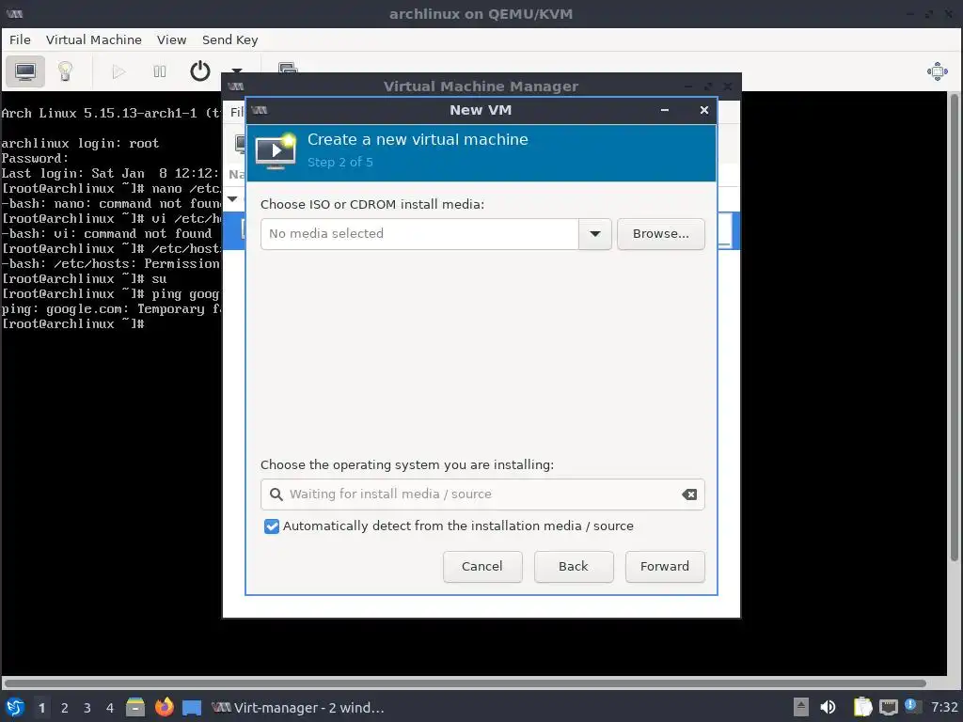Open the taskbar start menu icon
This screenshot has width=963, height=722.
[x=15, y=707]
